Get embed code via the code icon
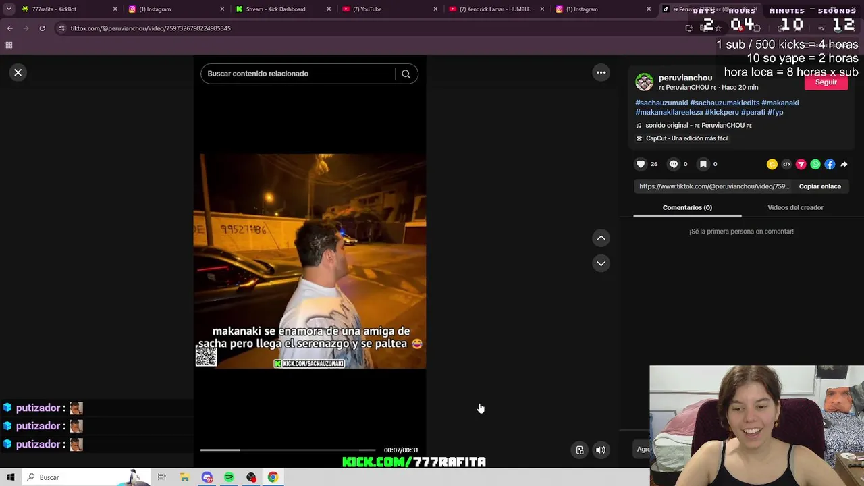The image size is (864, 486). [x=786, y=164]
